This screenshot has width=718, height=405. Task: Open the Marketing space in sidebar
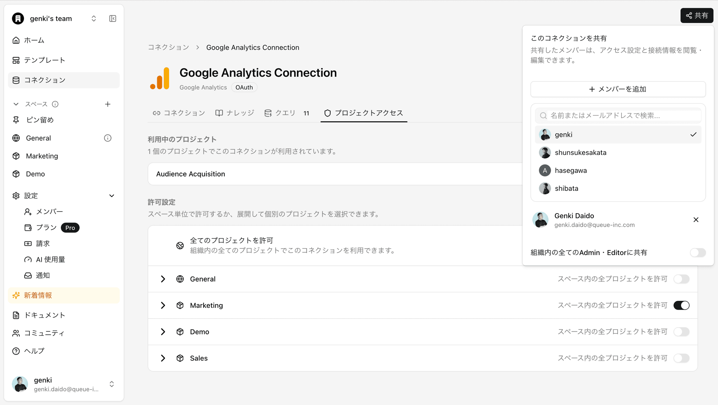click(x=64, y=156)
